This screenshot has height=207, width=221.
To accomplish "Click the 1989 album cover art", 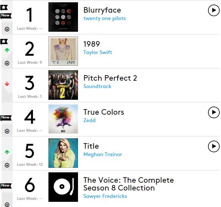I will coord(63,51).
